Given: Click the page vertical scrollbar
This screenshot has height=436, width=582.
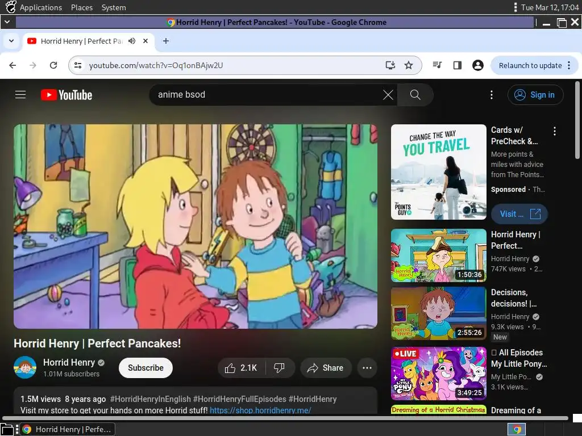Looking at the screenshot, I should point(577,120).
